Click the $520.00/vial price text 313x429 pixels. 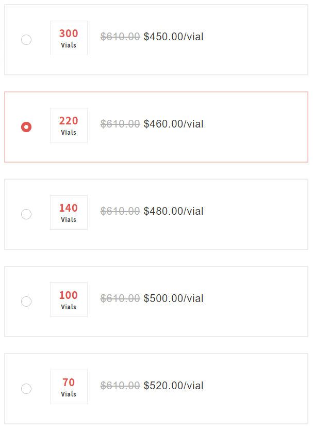[174, 386]
